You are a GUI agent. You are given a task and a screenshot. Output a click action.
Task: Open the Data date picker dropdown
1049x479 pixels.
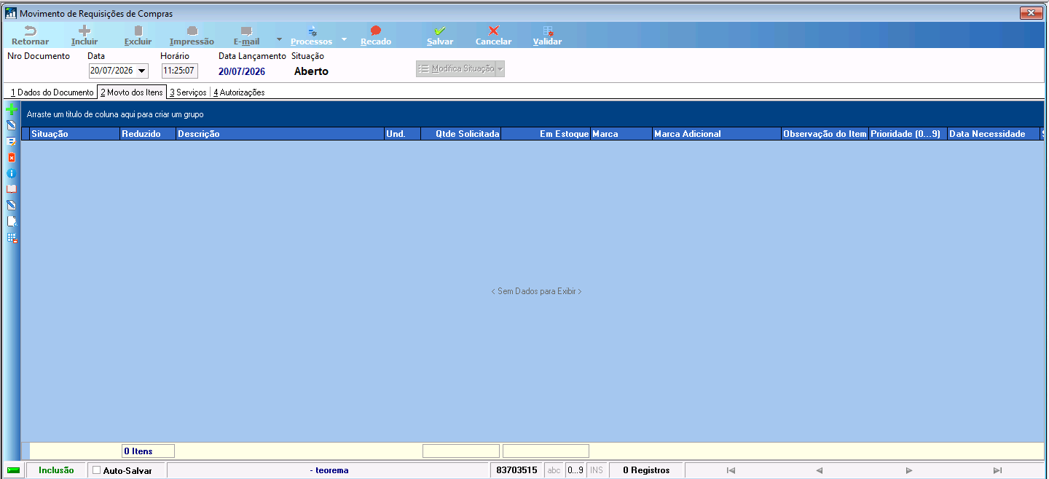tap(141, 71)
